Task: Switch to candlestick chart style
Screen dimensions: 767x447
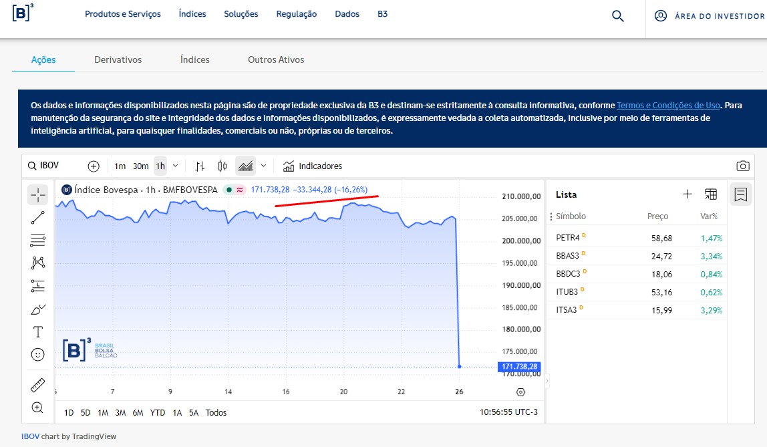Action: tap(222, 166)
